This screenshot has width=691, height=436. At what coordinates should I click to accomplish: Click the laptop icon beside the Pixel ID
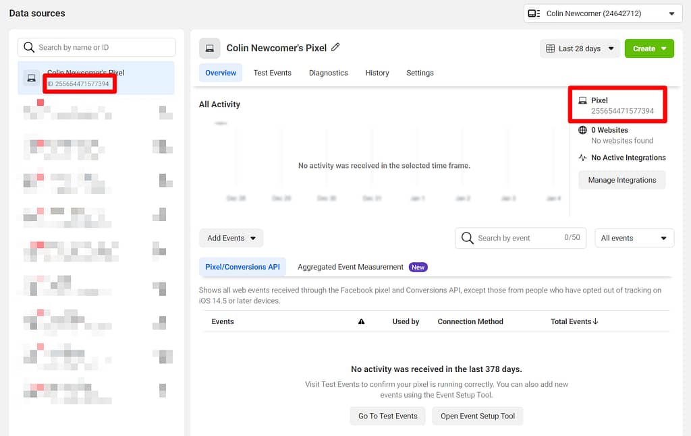click(x=582, y=100)
